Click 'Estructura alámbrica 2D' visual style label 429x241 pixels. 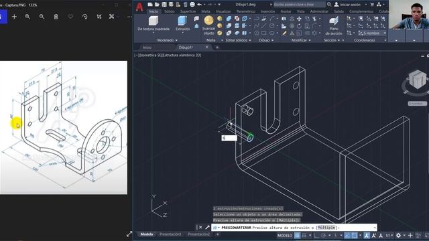pyautogui.click(x=182, y=55)
